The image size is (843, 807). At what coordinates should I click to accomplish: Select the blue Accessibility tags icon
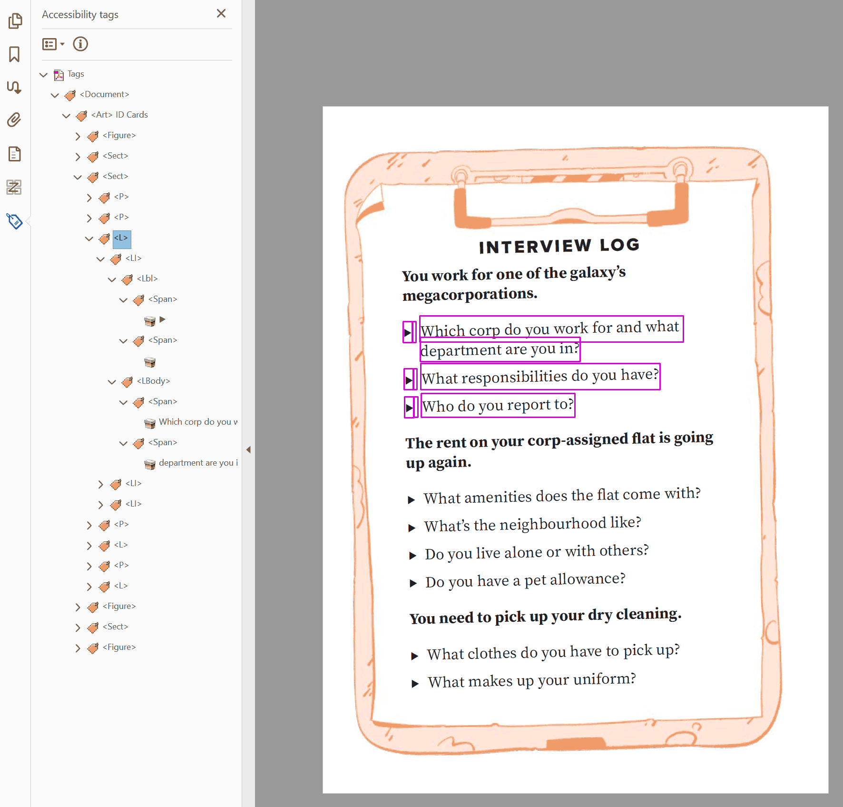pos(15,221)
